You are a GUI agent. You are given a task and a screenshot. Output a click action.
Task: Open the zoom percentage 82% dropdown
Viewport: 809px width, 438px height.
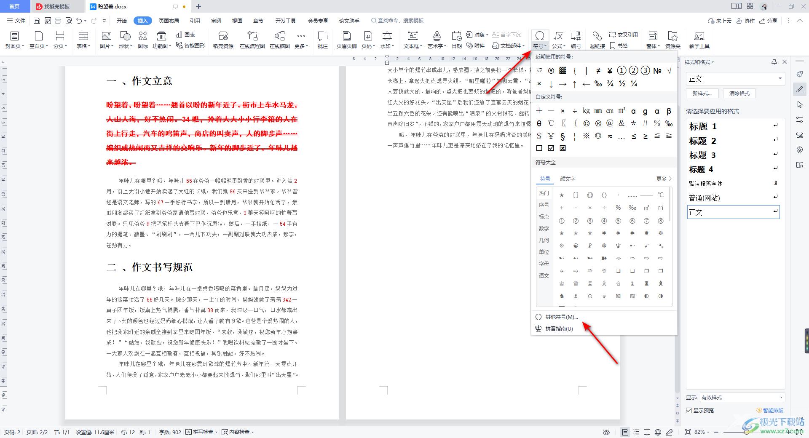tap(702, 432)
